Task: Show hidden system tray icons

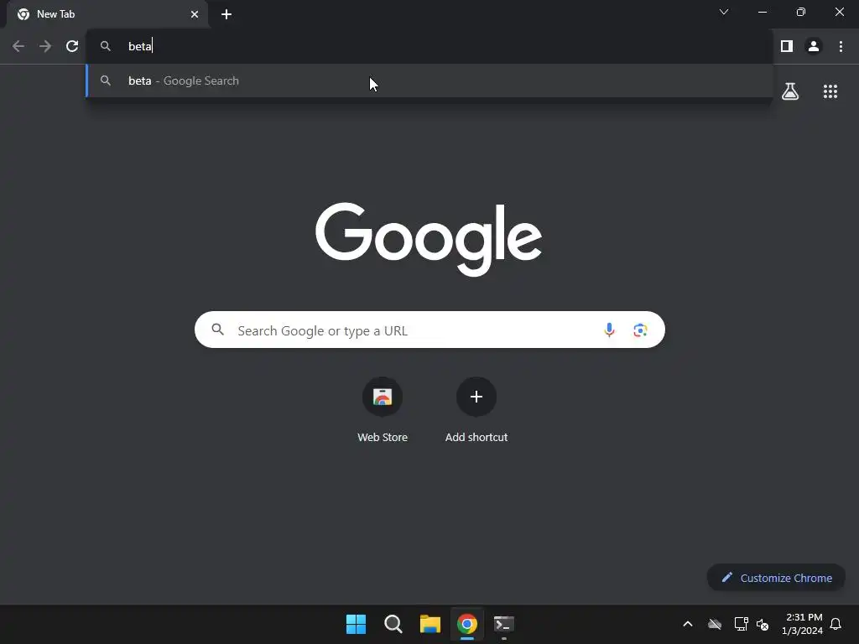Action: point(688,624)
